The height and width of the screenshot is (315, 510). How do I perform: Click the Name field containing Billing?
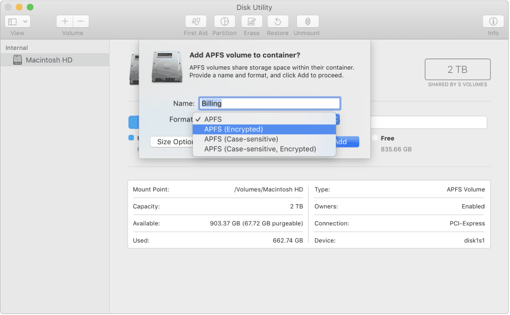(270, 104)
